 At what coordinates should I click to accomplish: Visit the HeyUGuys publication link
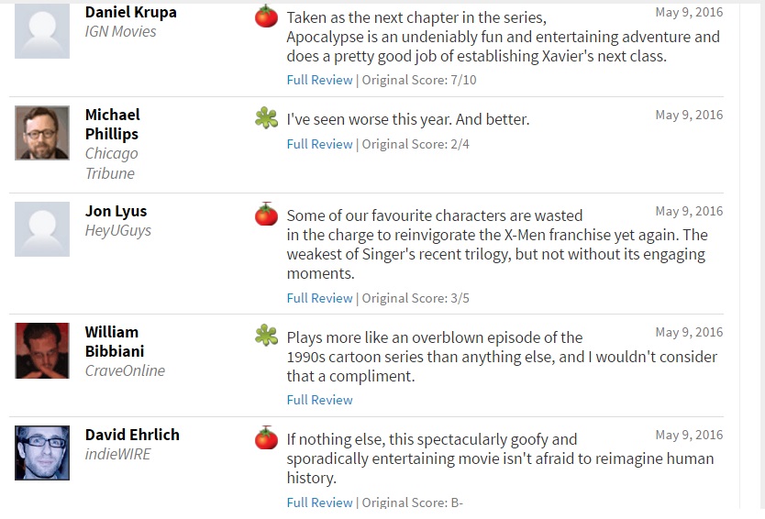point(118,230)
